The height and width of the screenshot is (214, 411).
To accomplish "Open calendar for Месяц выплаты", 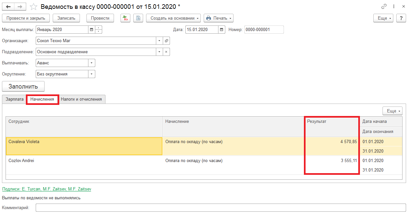I will click(x=91, y=30).
